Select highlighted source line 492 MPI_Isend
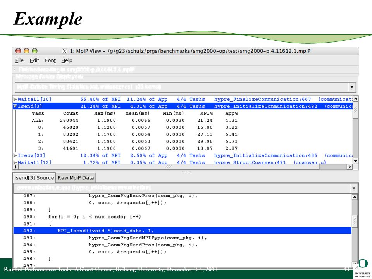The height and width of the screenshot is (279, 372). (182, 231)
